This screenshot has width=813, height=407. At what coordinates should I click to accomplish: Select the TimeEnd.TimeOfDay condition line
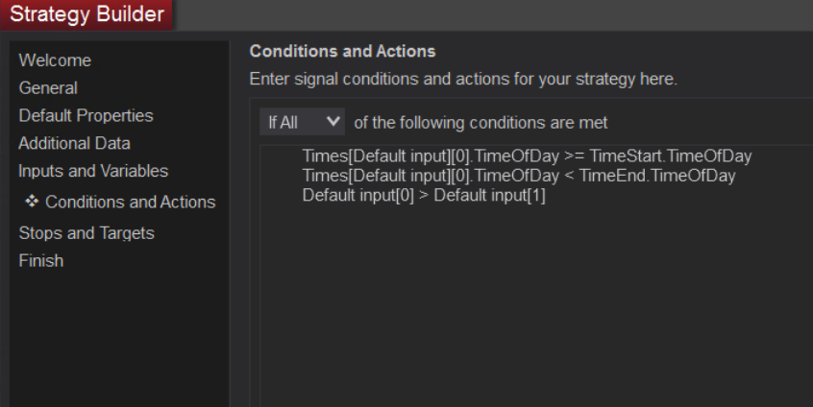point(518,177)
